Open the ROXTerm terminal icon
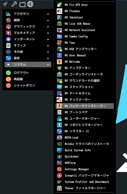The height and width of the screenshot is (194, 127). (x=59, y=163)
